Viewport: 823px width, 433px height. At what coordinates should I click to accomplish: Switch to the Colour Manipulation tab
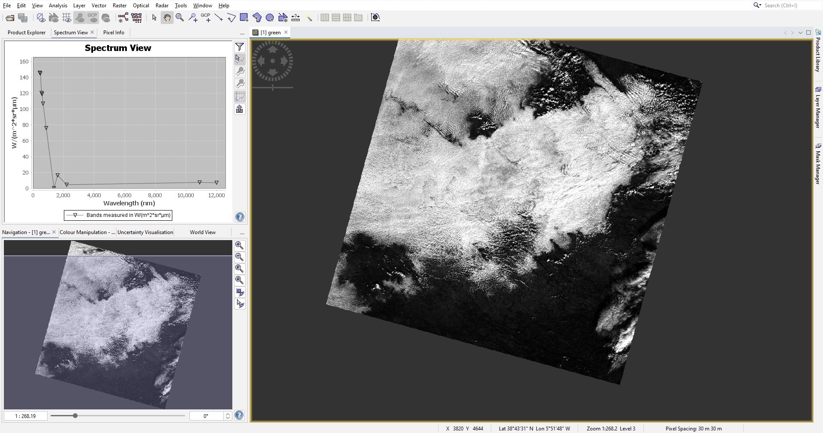(87, 232)
